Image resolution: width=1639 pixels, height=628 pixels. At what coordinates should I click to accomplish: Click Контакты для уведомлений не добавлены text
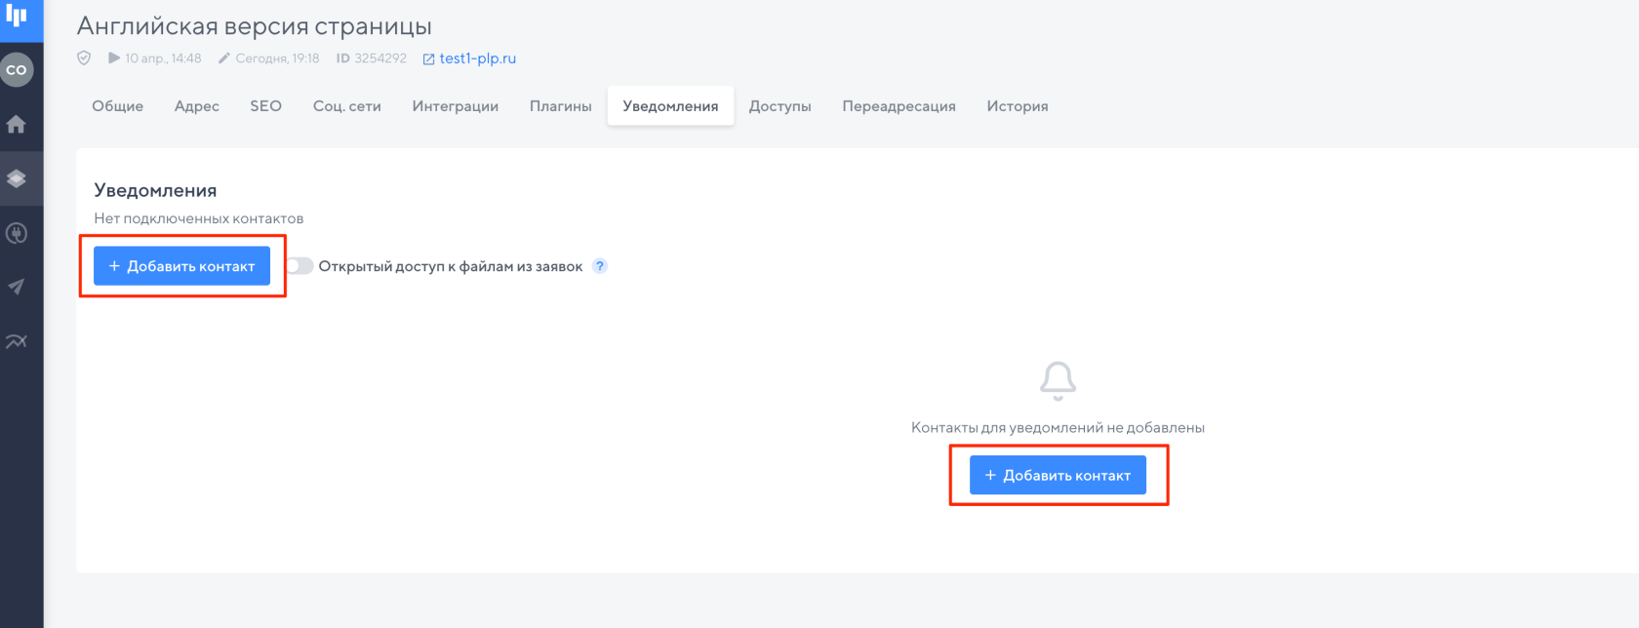1058,427
